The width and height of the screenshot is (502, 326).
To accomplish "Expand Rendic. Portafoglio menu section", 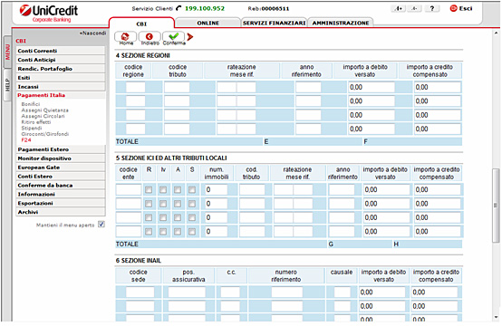I will point(61,69).
